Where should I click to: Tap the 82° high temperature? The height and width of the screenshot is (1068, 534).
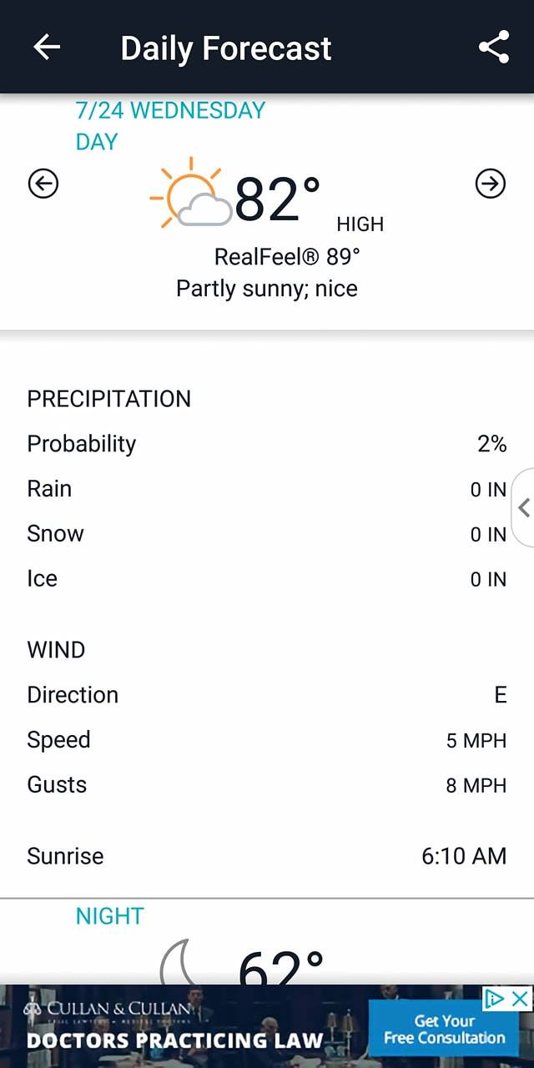point(278,199)
